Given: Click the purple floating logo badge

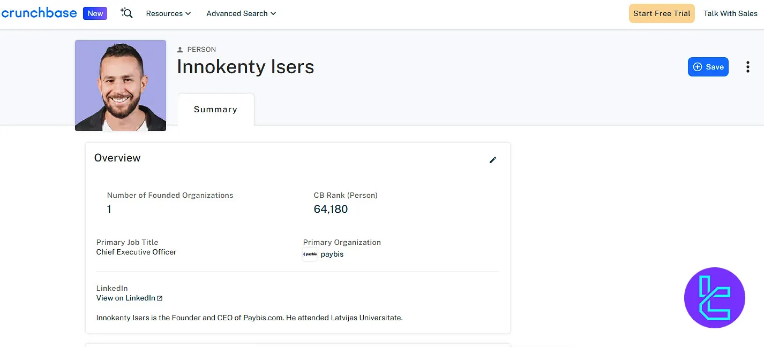Looking at the screenshot, I should click(714, 297).
